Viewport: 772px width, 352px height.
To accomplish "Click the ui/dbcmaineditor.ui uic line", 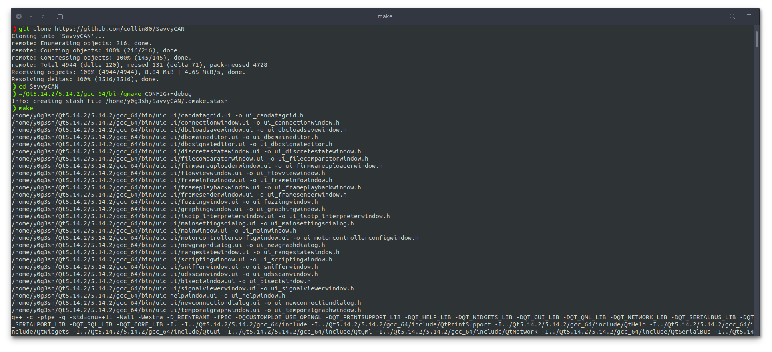I will 165,137.
